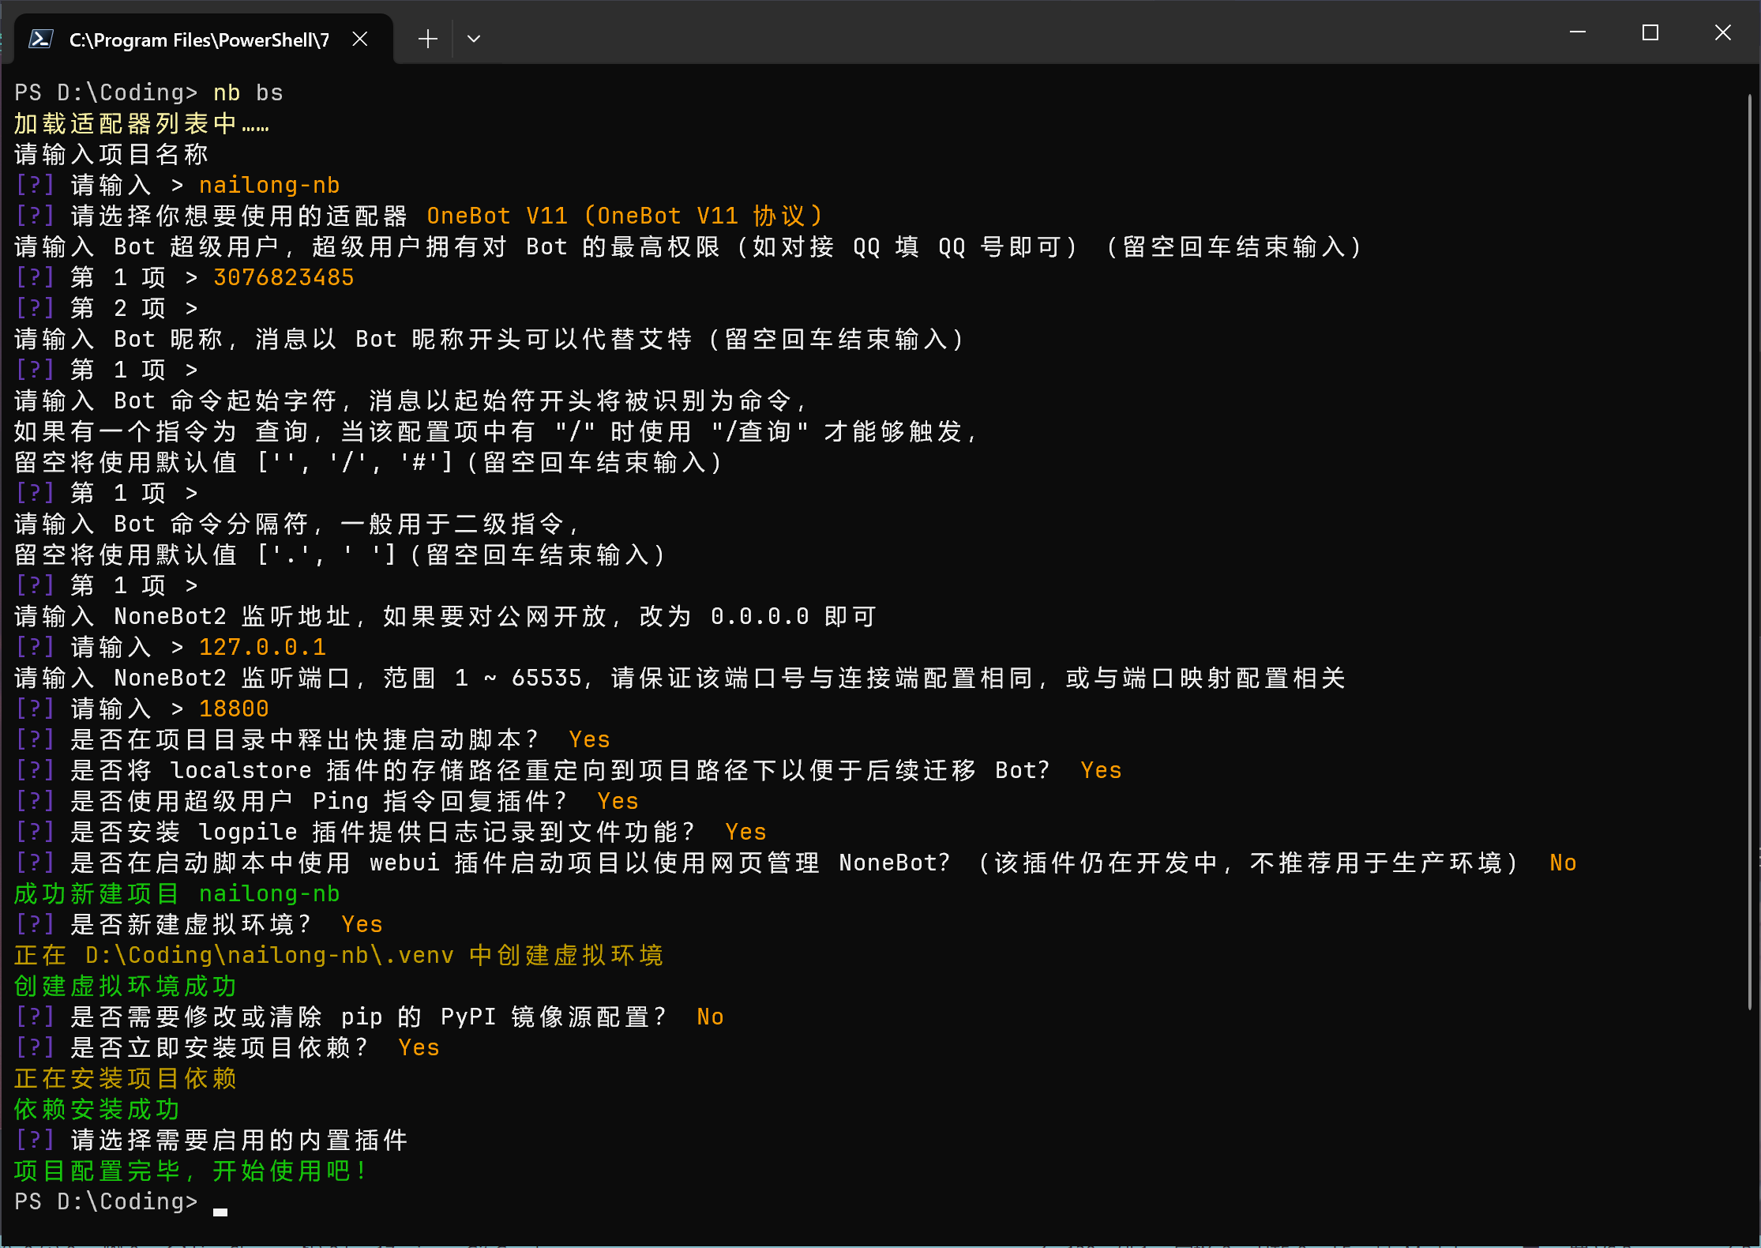Click the vertical scrollbar thumb
Image resolution: width=1761 pixels, height=1248 pixels.
point(1750,553)
